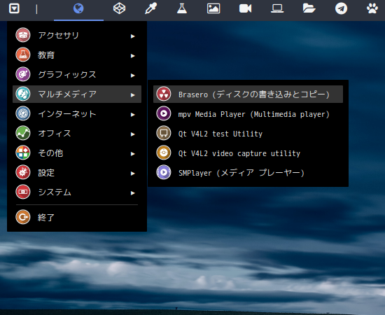
Task: Click the Qt V4L2 video capture icon
Action: (164, 153)
